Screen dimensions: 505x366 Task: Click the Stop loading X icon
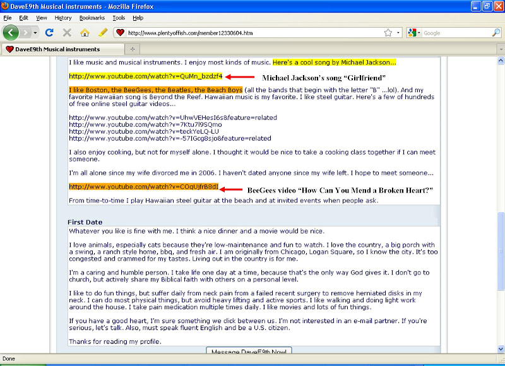(67, 33)
